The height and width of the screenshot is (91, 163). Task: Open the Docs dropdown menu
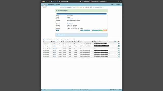[x=113, y=4]
